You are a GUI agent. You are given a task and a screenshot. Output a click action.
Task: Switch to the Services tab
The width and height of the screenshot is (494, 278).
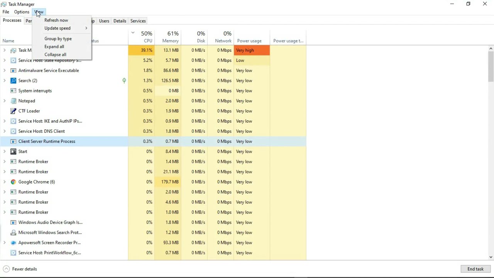(x=138, y=21)
